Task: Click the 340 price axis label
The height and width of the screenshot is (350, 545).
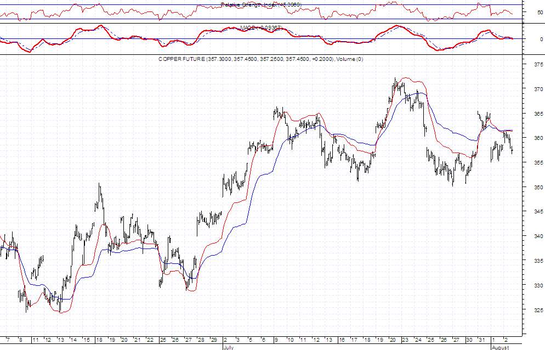Action: coord(538,236)
